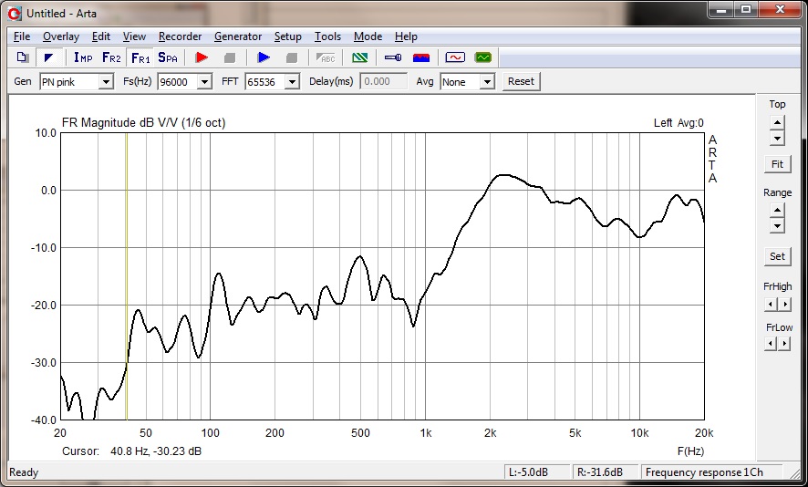Close the Arta window
808x487 pixels.
(x=779, y=10)
